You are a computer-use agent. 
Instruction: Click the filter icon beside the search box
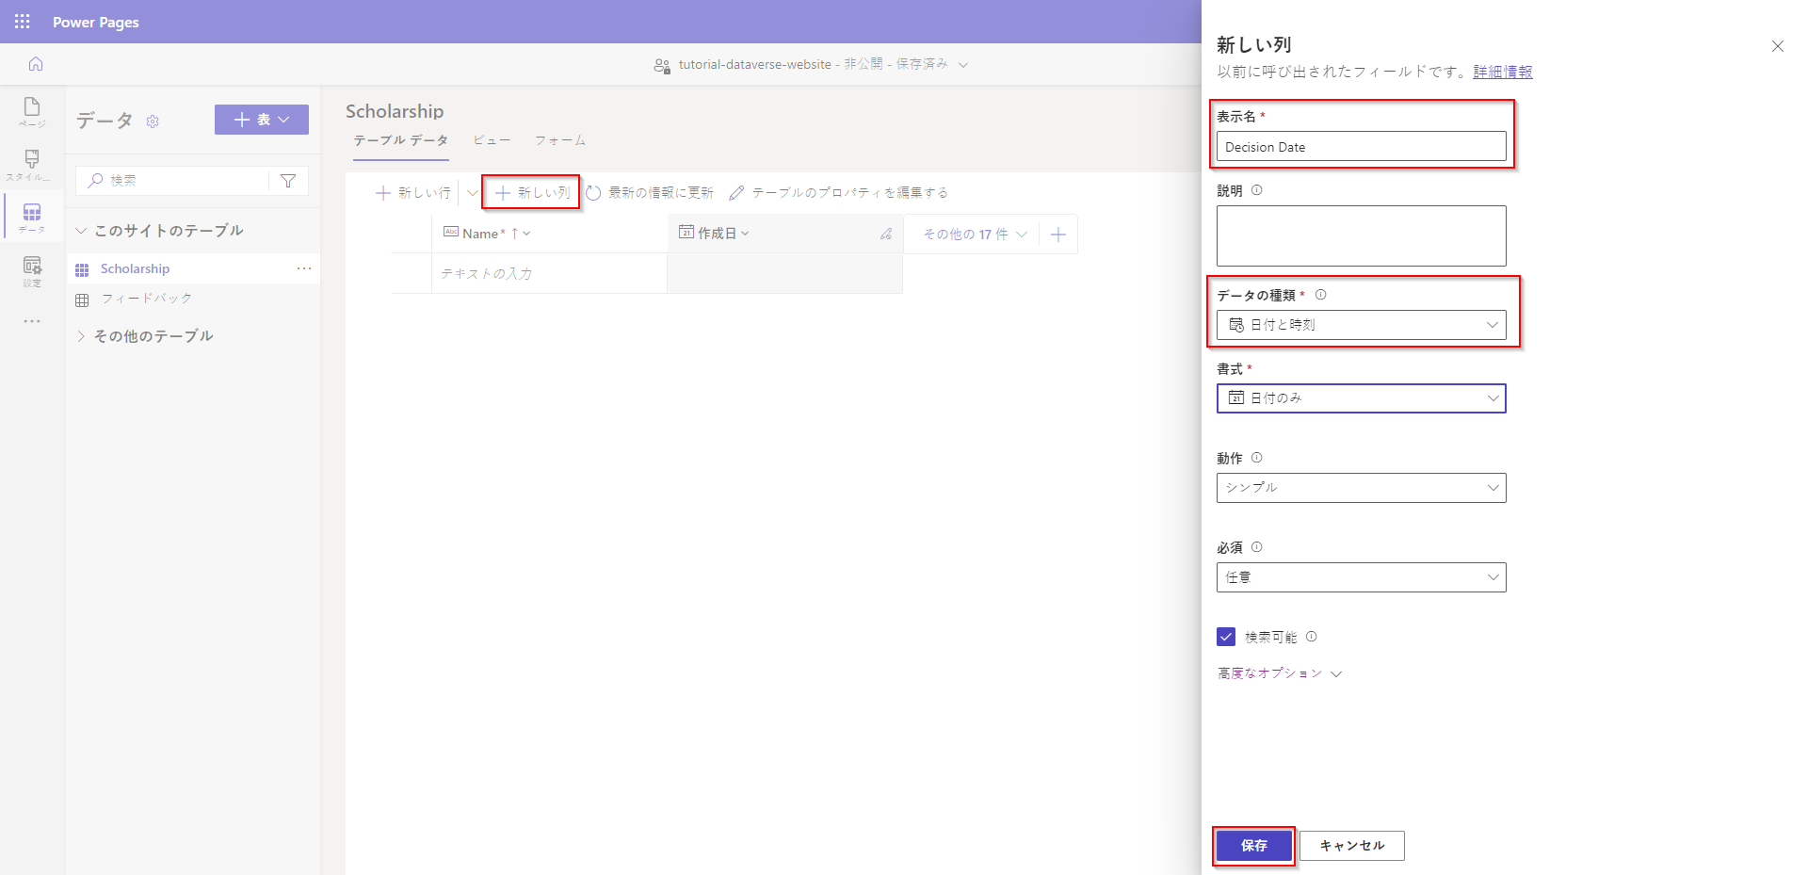[288, 180]
